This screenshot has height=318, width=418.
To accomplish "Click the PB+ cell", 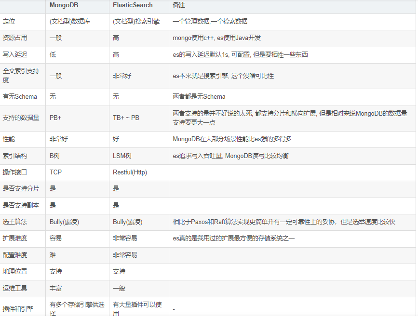I will tap(55, 118).
